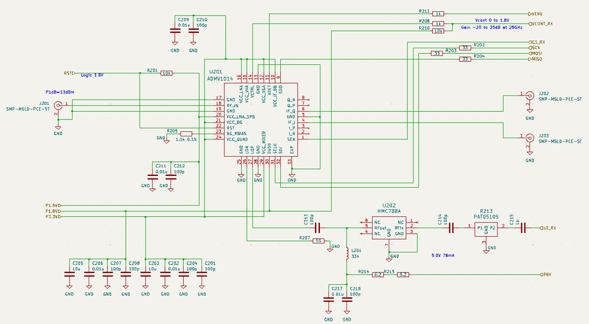
Task: Click the LO_RX hierarchical label
Action: pyautogui.click(x=549, y=228)
